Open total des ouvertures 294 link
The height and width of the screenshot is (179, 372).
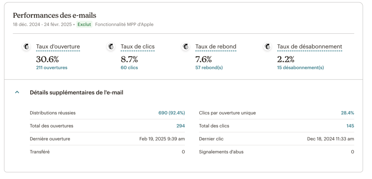tap(181, 126)
